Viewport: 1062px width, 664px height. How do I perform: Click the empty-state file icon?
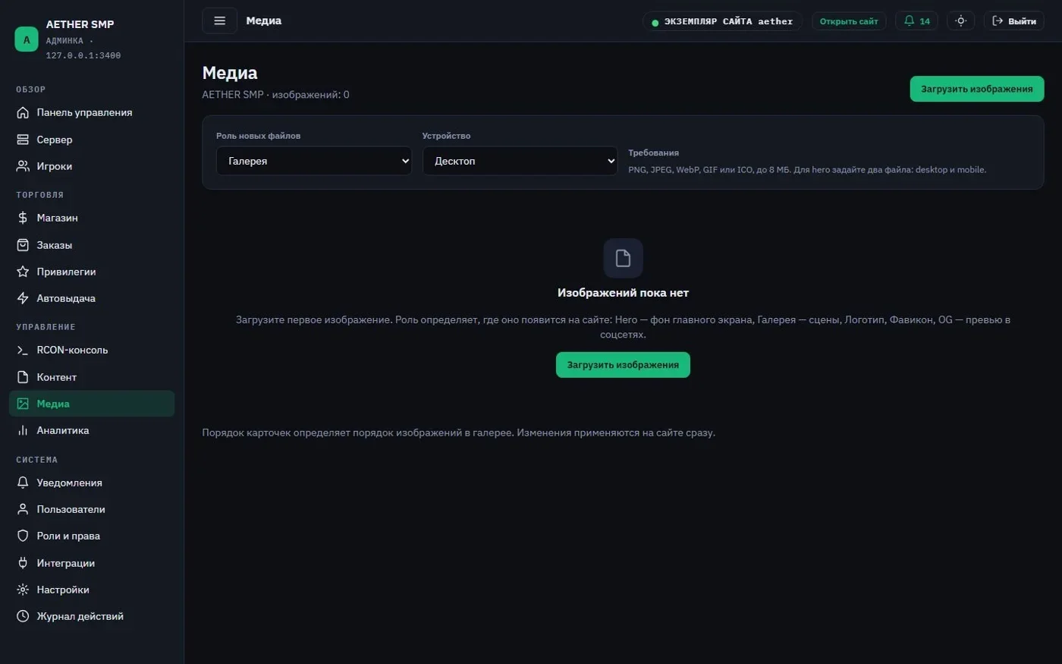[x=623, y=258]
